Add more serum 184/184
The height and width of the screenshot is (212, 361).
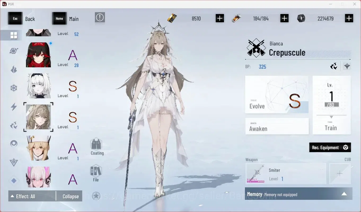tap(284, 18)
